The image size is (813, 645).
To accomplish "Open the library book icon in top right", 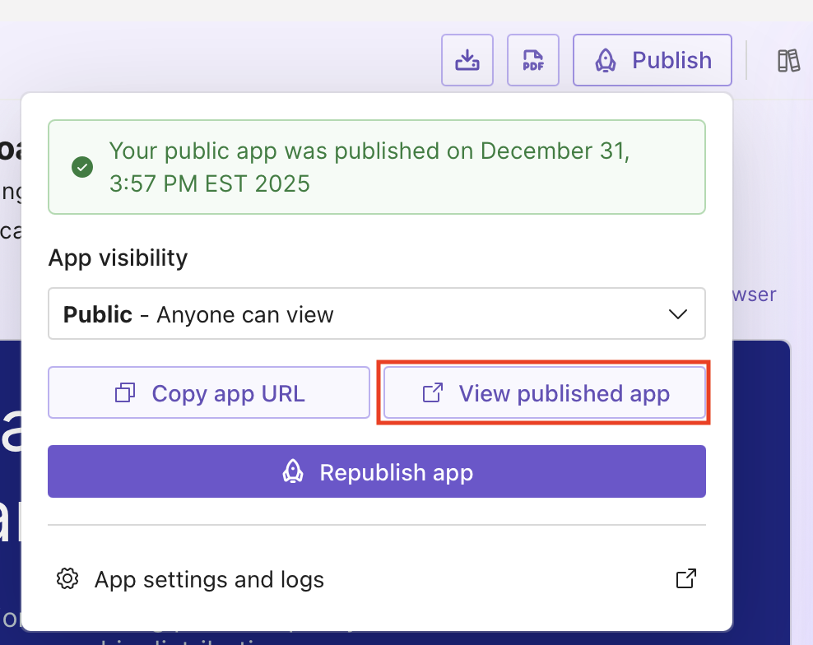I will pyautogui.click(x=788, y=59).
